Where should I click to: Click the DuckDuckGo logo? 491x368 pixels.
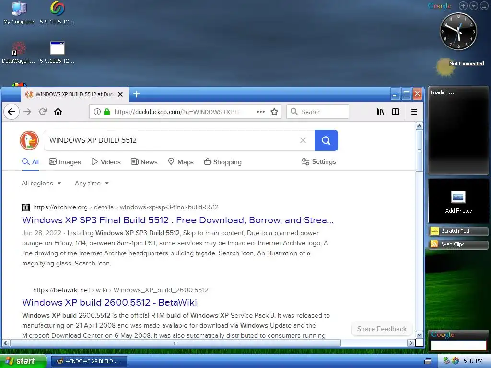coord(29,140)
